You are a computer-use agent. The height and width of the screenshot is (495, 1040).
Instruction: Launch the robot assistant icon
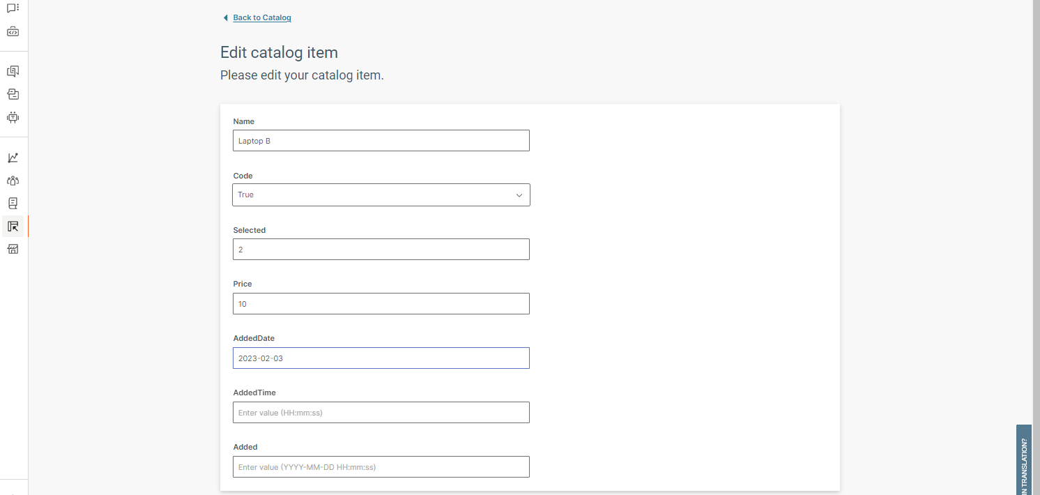pos(13,117)
